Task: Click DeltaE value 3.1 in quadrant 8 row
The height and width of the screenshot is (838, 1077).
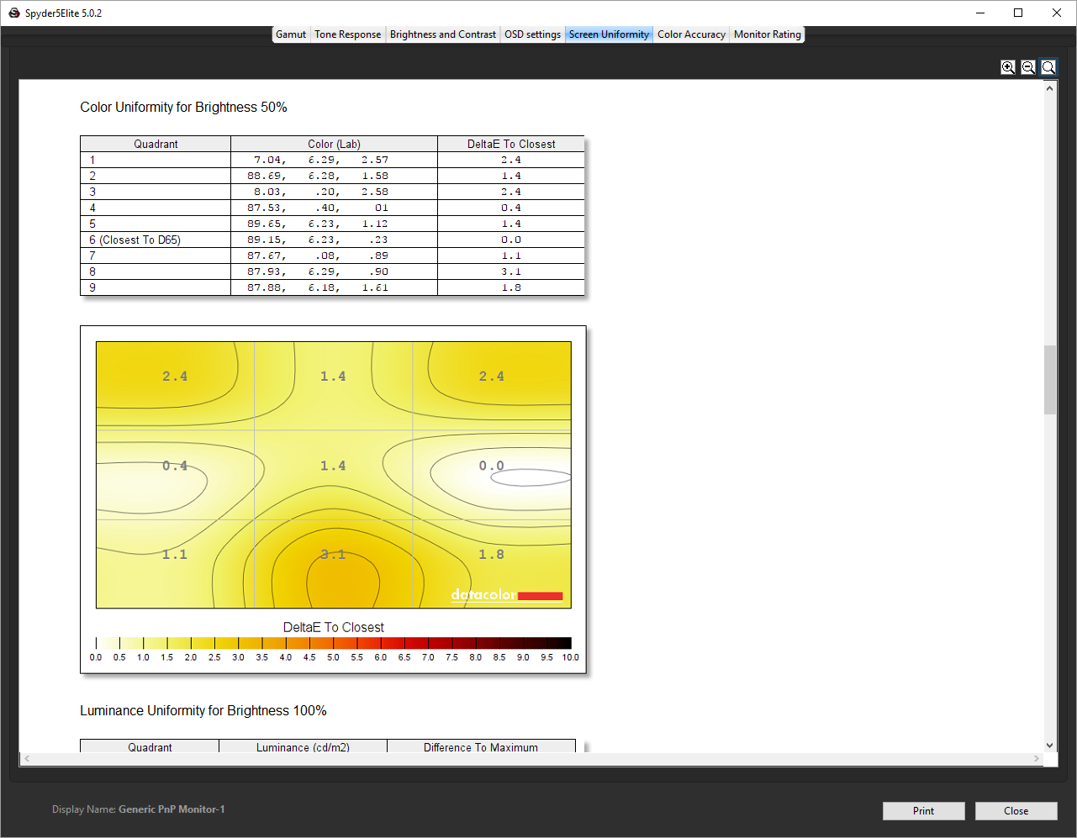Action: coord(511,271)
